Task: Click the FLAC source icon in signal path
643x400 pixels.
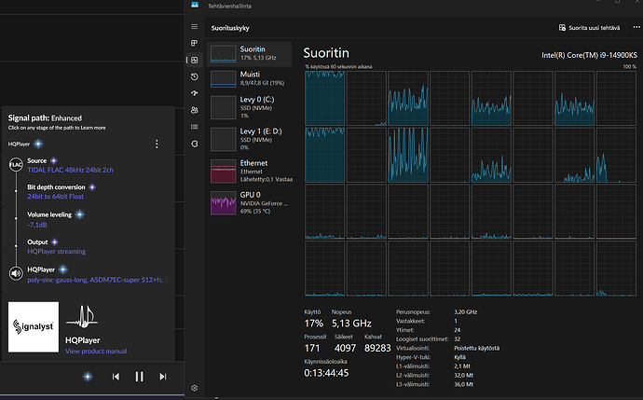Action: click(16, 165)
